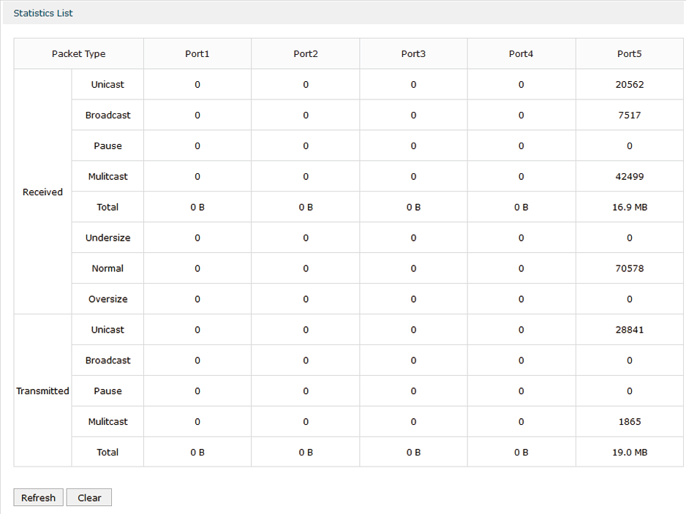
Task: Click Port5 received unicast value 20562
Action: point(630,84)
